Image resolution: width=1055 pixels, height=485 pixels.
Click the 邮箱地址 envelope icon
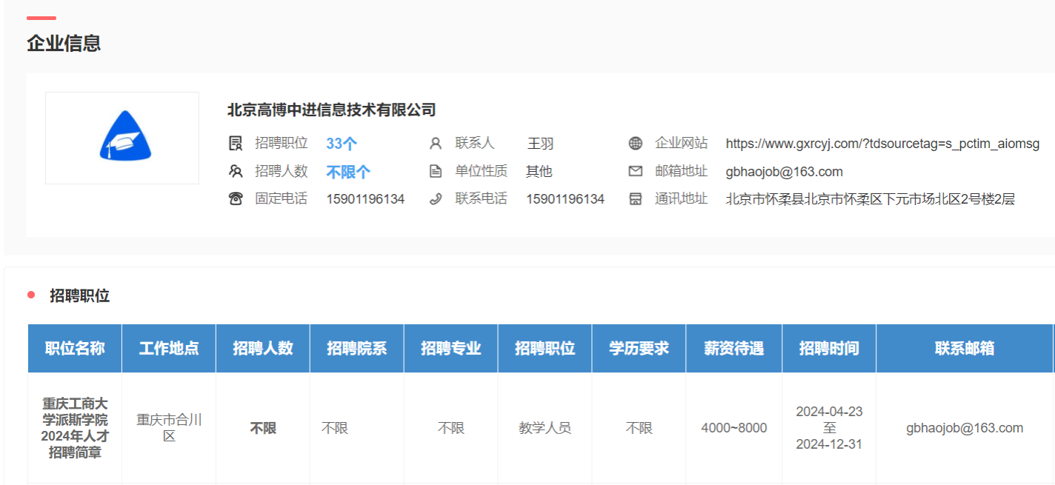[x=635, y=172]
